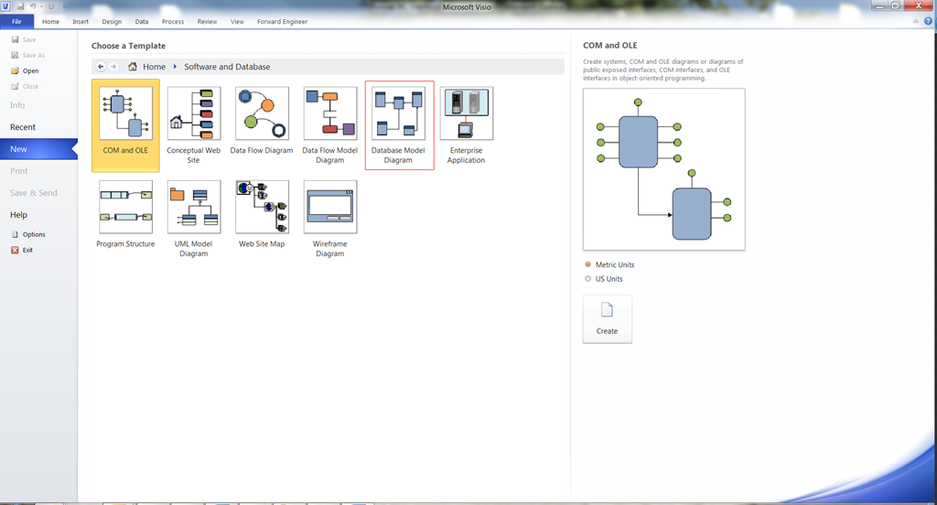
Task: Switch to the US Units option
Action: (x=587, y=278)
